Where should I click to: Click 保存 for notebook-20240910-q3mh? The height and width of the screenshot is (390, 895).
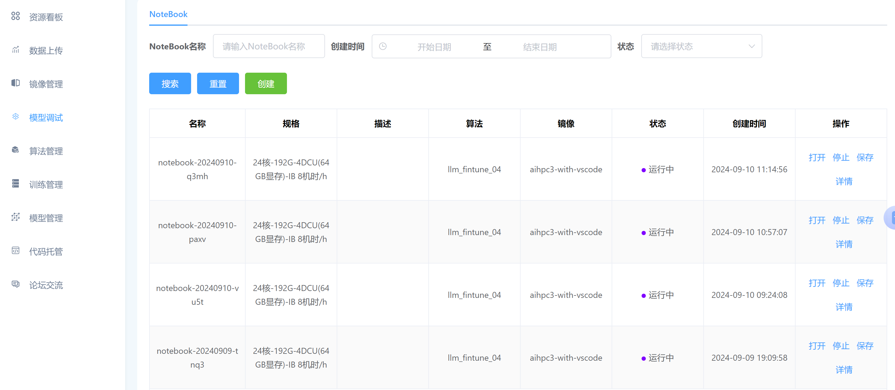click(865, 158)
